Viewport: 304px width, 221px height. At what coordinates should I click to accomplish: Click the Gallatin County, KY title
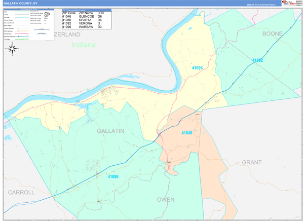pyautogui.click(x=20, y=3)
